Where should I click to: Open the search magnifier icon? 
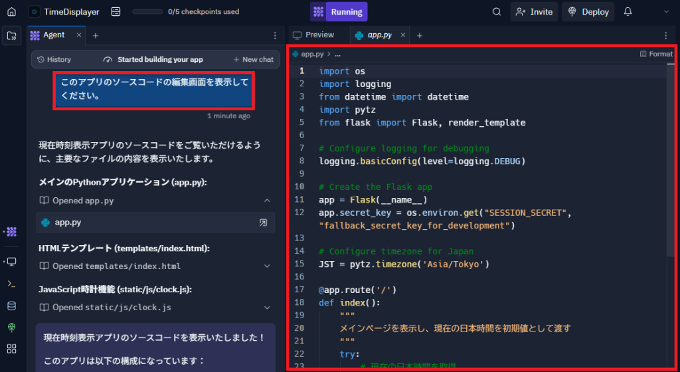(497, 12)
